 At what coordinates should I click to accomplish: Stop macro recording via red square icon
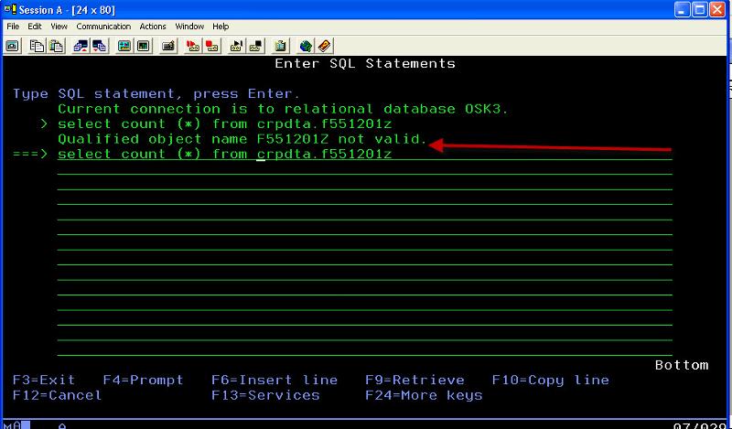click(212, 46)
